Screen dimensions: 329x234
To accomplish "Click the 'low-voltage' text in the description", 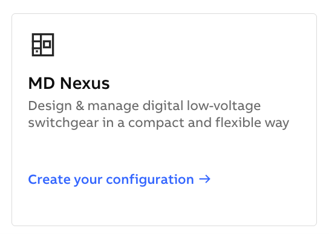I will point(224,106).
